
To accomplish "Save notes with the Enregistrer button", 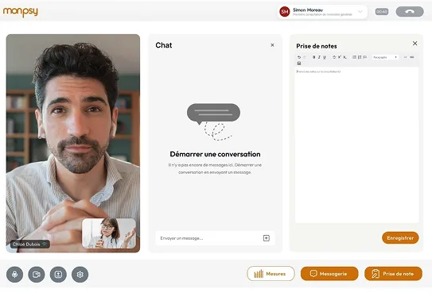I will pyautogui.click(x=400, y=238).
